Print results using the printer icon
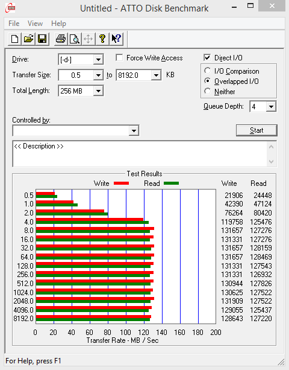The width and height of the screenshot is (289, 370). click(61, 39)
